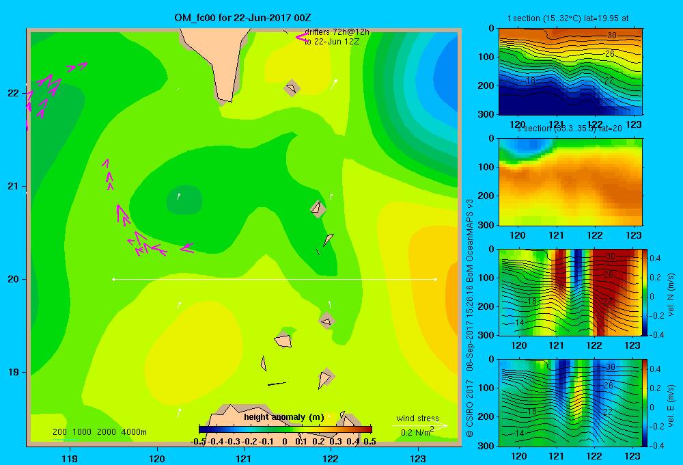Click the latitude label '22' on main map
The height and width of the screenshot is (465, 683).
13,93
